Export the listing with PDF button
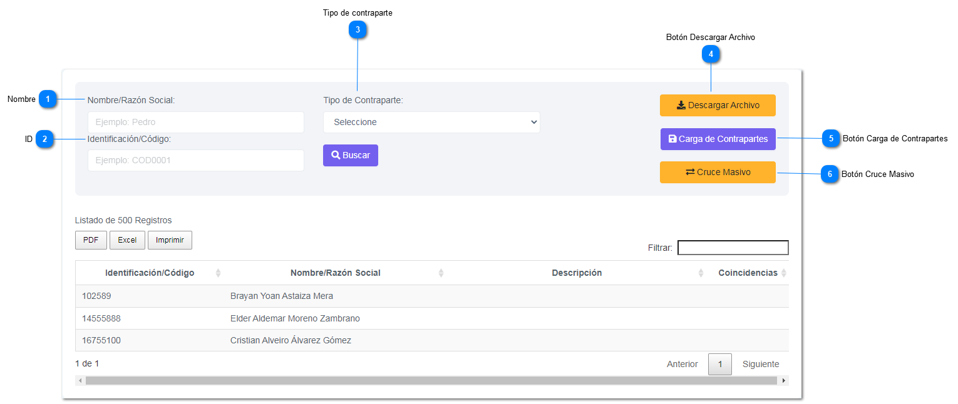The height and width of the screenshot is (404, 958). [91, 240]
